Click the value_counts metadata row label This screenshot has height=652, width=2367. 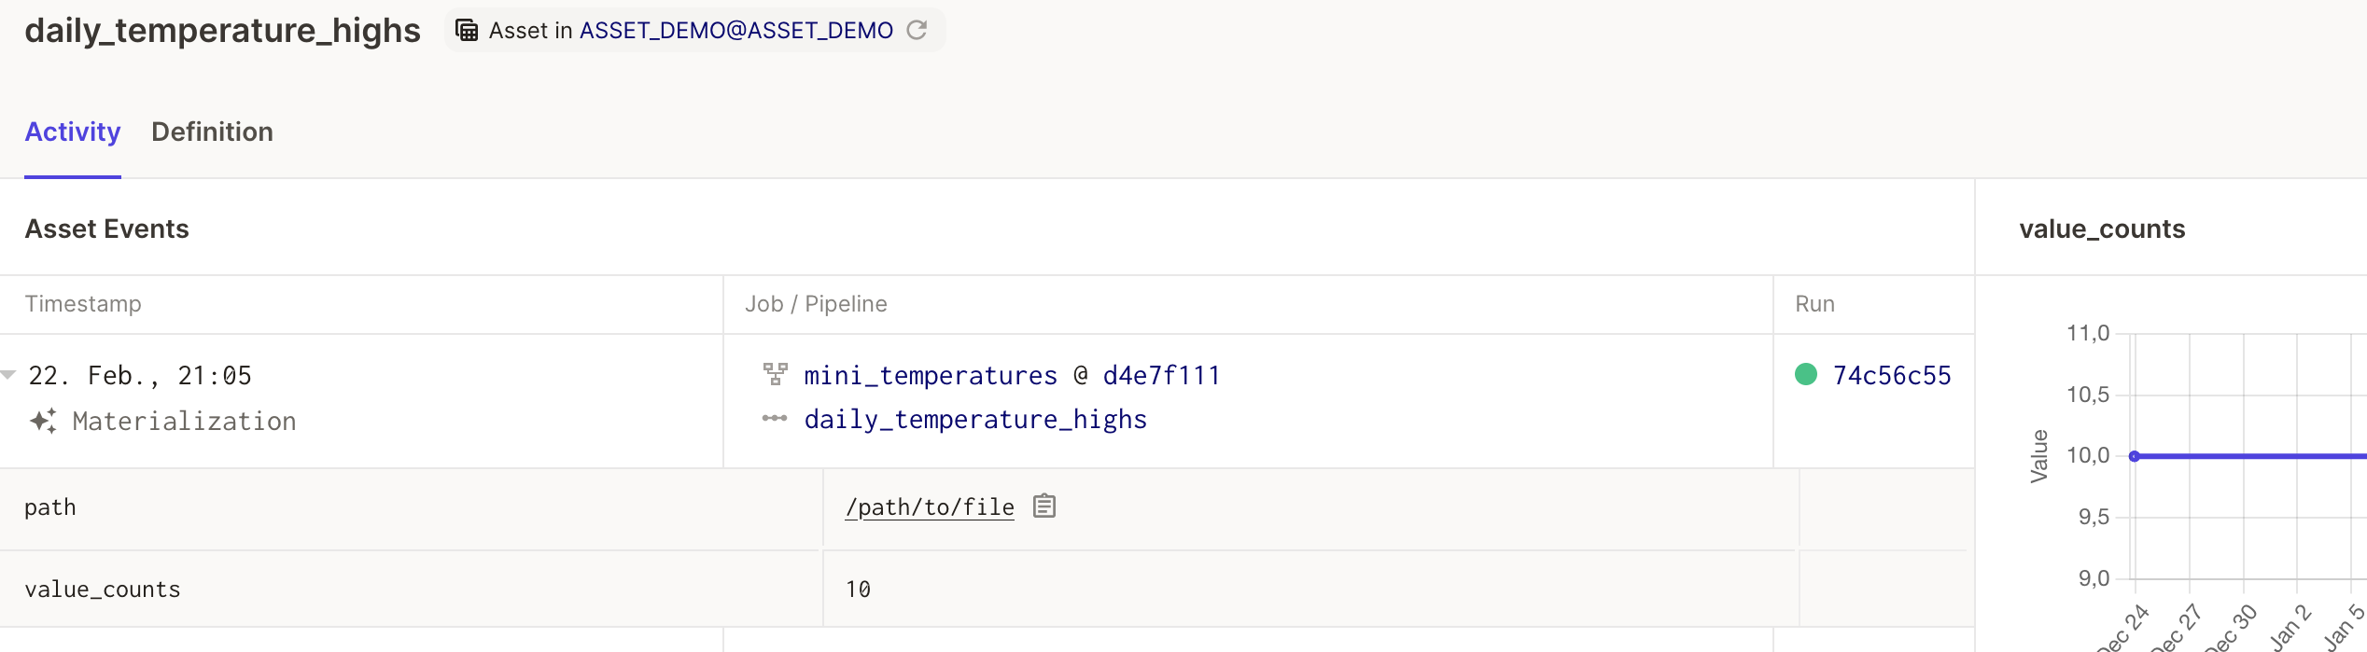(x=103, y=590)
